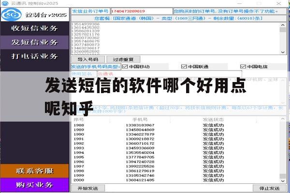Toggle 中国联通 checkbox
290x193 pixels.
pyautogui.click(x=184, y=67)
